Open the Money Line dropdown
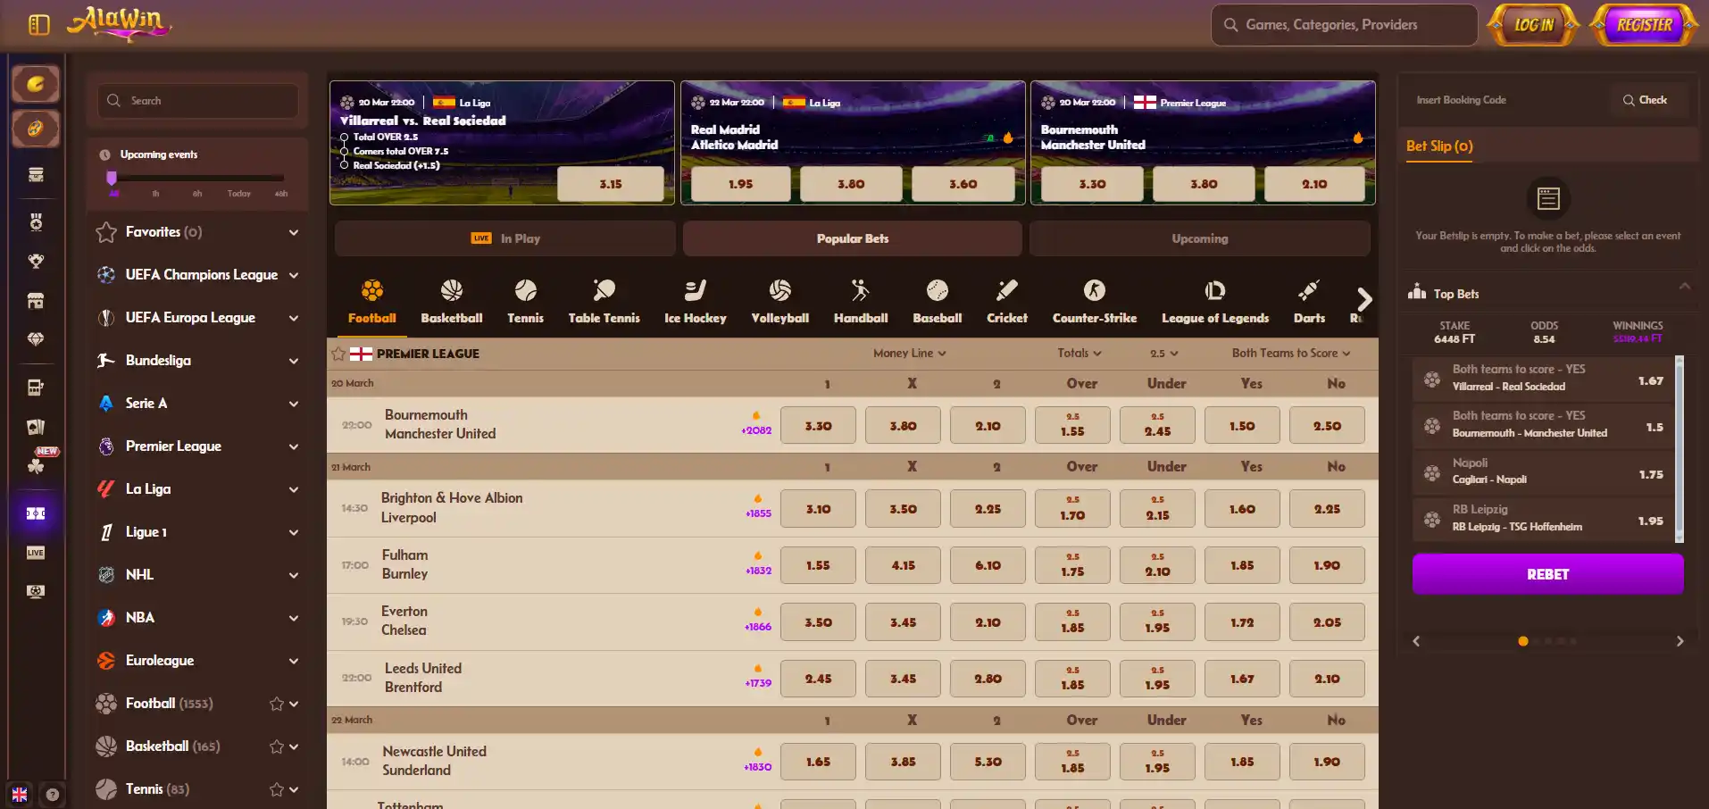This screenshot has width=1709, height=809. [909, 354]
